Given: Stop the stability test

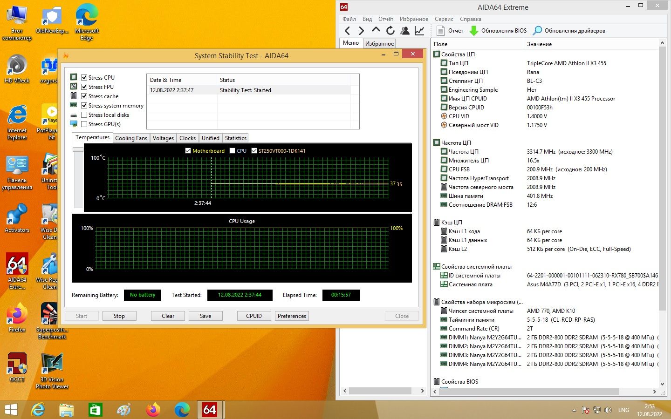Looking at the screenshot, I should [119, 316].
